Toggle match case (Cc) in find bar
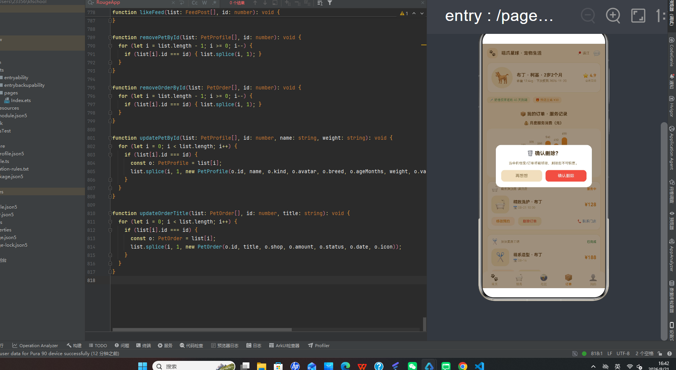The image size is (676, 370). (195, 3)
